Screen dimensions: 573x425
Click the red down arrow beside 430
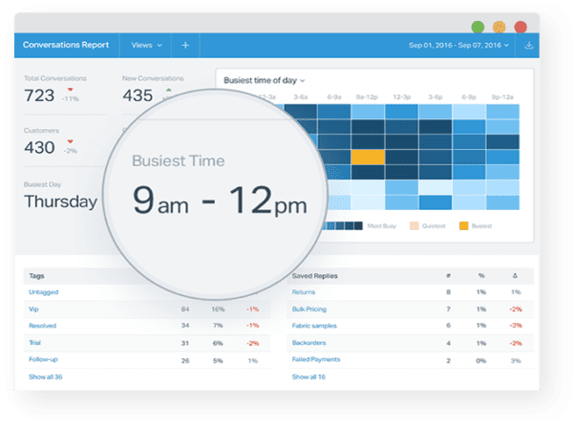(x=70, y=141)
